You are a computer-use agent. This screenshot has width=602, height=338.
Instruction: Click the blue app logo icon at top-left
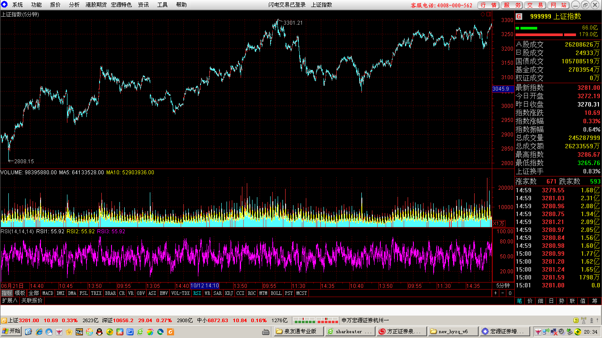tap(4, 4)
